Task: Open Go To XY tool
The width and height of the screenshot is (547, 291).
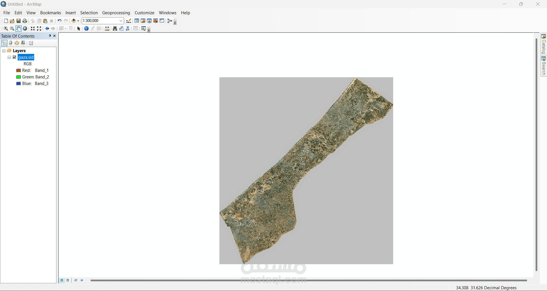Action: click(128, 29)
